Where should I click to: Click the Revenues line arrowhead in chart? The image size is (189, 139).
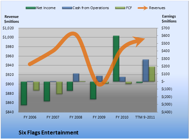pos(139,41)
